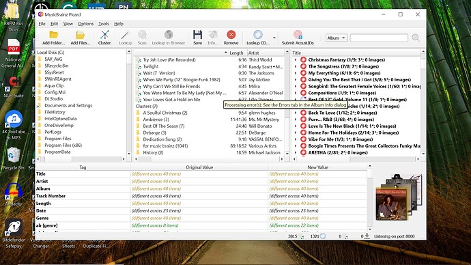
Task: Click the New Value column header
Action: (317, 167)
